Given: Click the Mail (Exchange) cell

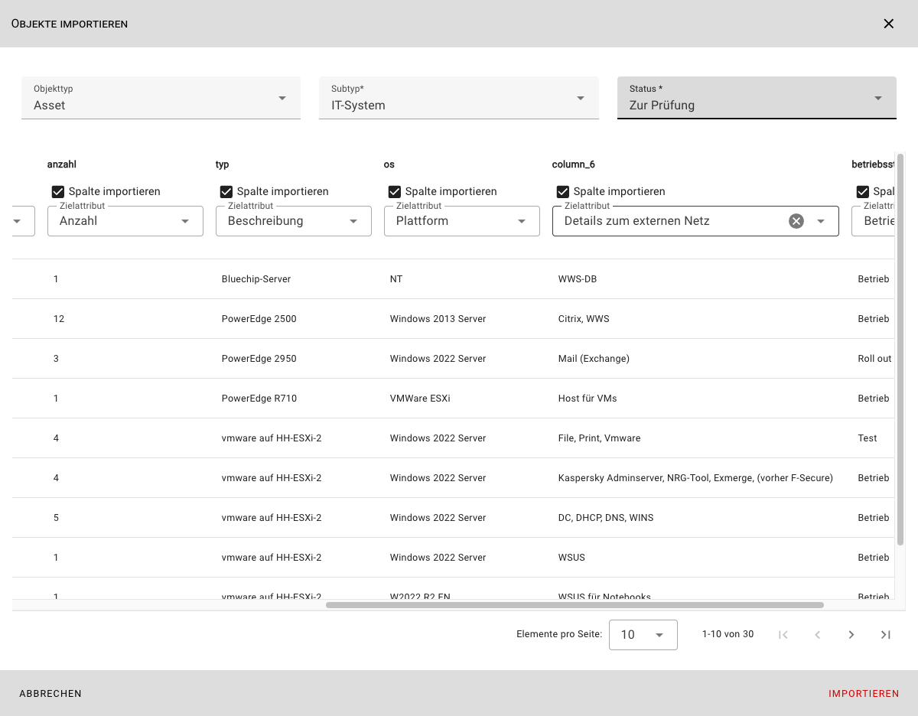Looking at the screenshot, I should pos(594,359).
